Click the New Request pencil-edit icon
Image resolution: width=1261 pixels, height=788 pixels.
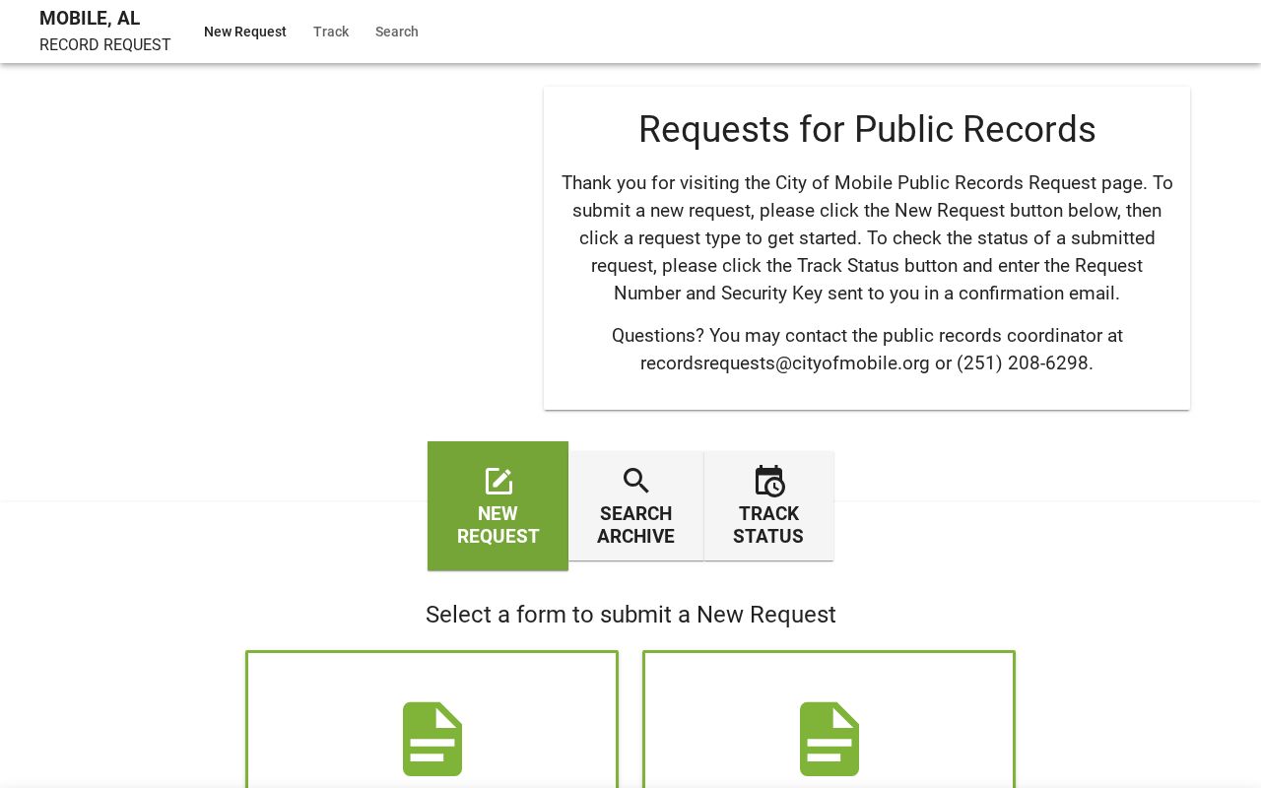coord(498,482)
